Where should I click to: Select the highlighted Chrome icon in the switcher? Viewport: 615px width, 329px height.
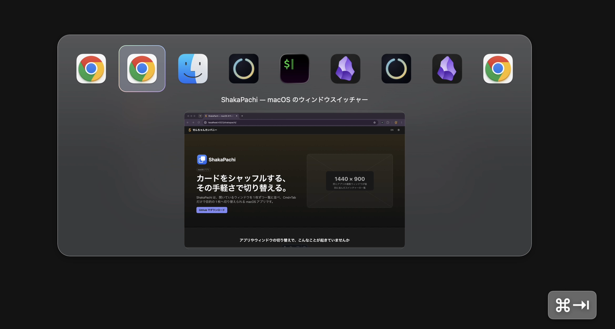(x=142, y=69)
